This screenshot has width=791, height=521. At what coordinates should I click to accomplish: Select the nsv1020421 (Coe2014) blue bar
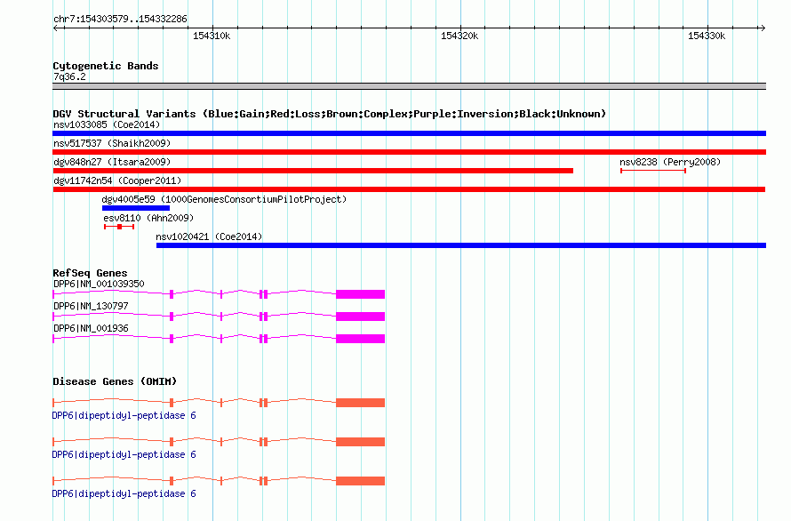point(461,245)
